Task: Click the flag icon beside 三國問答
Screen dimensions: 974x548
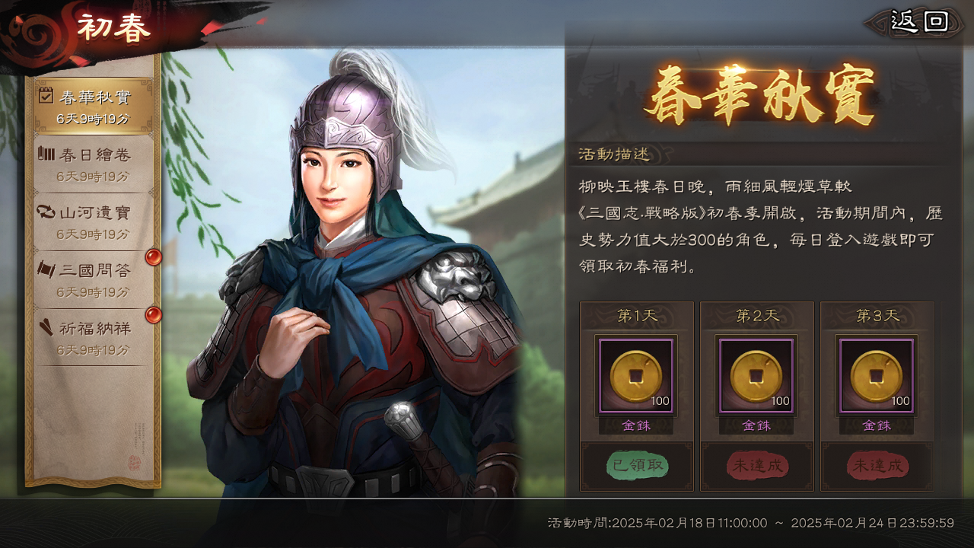Action: 46,269
